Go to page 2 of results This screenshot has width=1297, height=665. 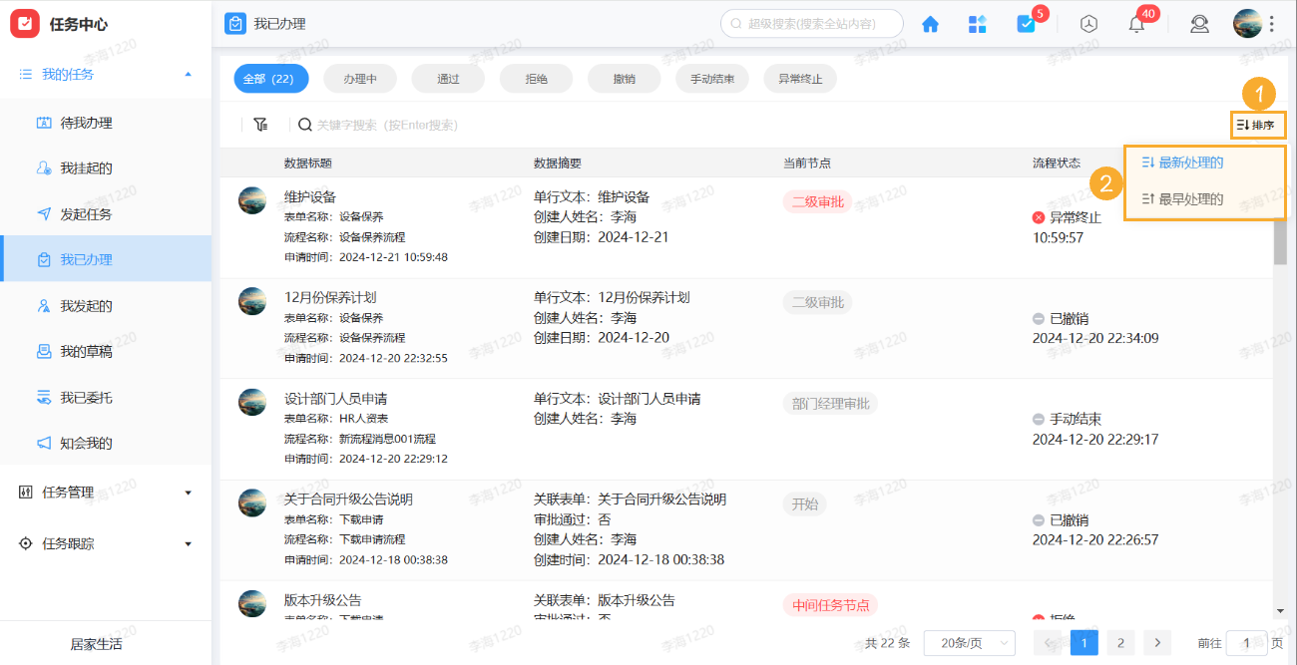click(x=1120, y=642)
